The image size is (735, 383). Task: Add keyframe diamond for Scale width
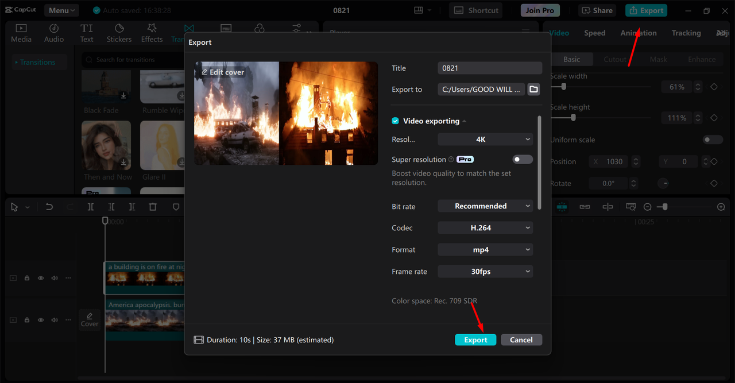(714, 87)
